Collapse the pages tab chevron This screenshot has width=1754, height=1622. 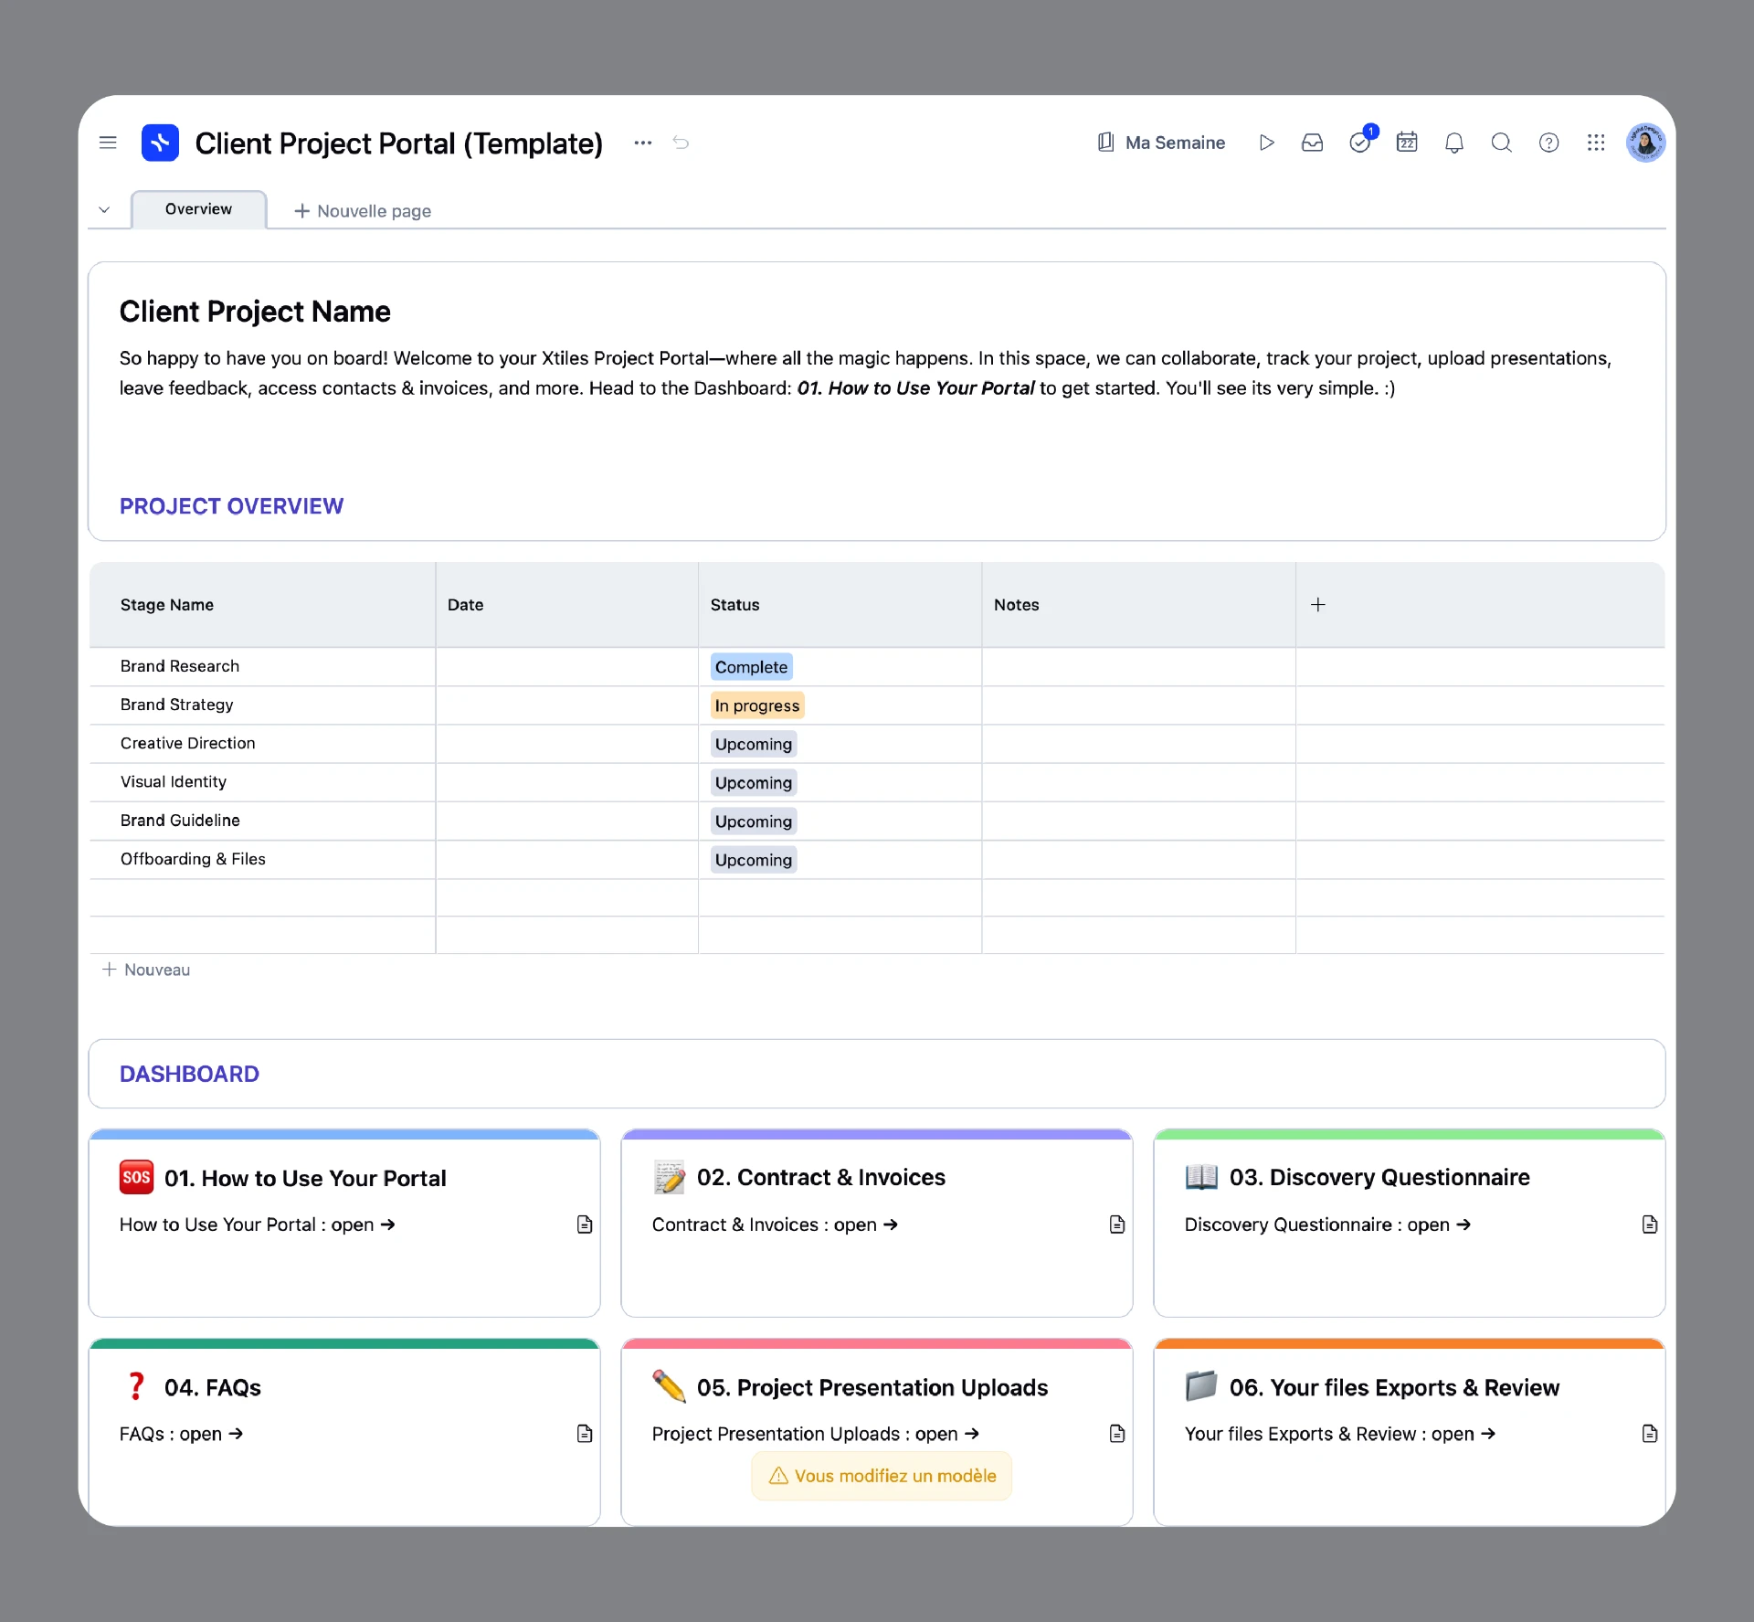[x=104, y=210]
